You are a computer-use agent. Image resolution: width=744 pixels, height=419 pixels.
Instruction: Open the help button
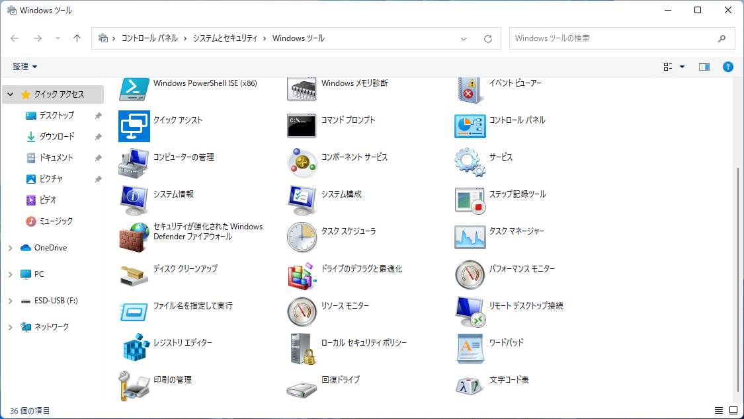coord(728,67)
